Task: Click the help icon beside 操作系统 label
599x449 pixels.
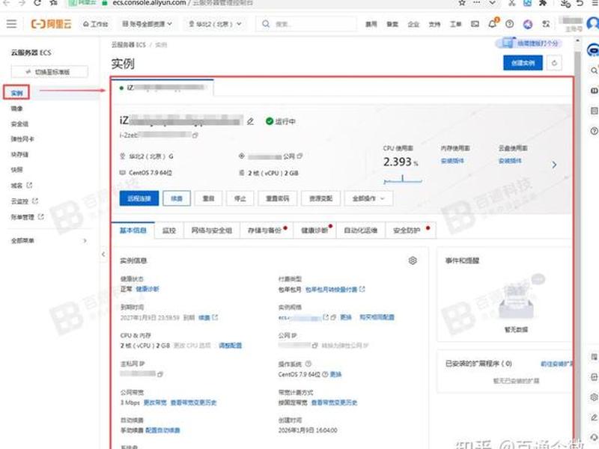Action: point(308,364)
